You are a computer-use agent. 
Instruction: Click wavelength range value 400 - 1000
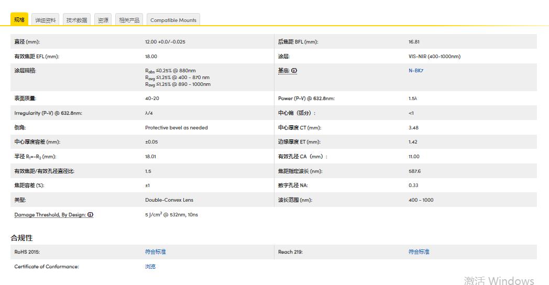point(421,200)
